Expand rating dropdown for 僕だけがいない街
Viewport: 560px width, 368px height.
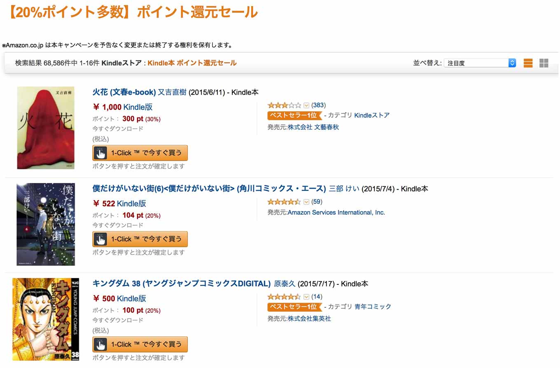[x=306, y=202]
